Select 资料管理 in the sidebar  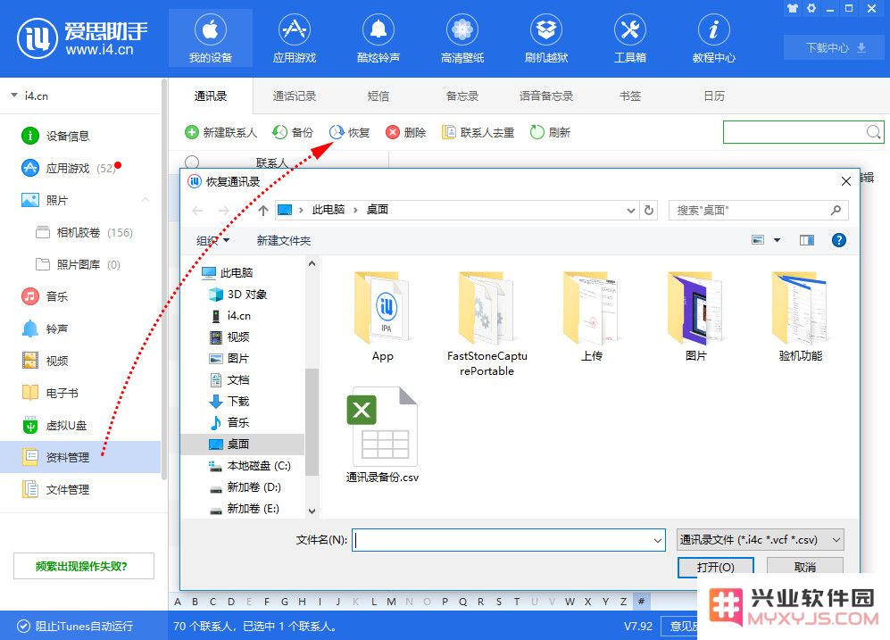click(x=80, y=457)
